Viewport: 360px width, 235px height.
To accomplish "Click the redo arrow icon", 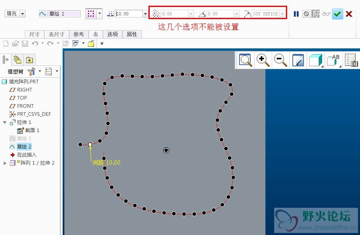I will (50, 44).
